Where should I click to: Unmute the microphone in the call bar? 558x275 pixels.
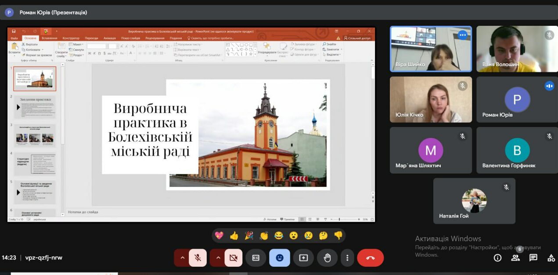point(198,258)
